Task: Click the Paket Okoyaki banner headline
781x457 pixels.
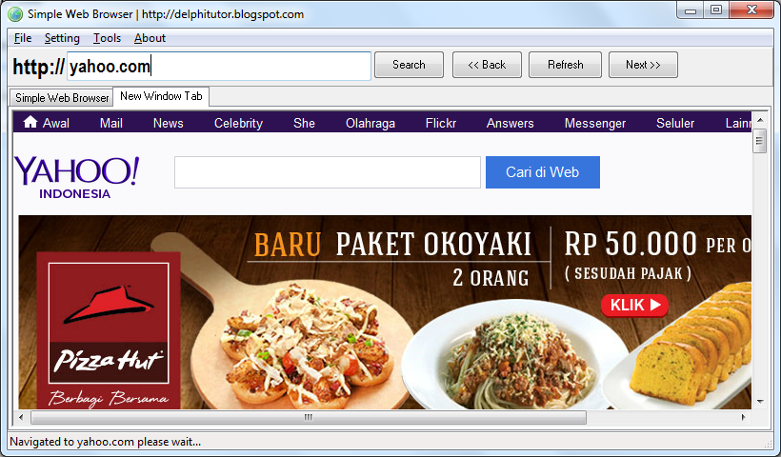Action: [433, 244]
